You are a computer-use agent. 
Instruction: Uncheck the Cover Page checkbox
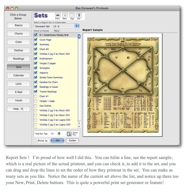(x=35, y=40)
